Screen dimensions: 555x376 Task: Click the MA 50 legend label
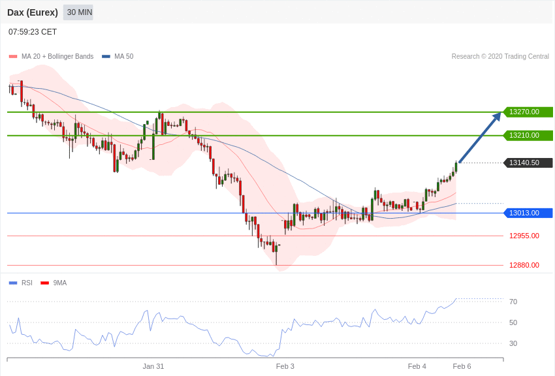click(124, 57)
